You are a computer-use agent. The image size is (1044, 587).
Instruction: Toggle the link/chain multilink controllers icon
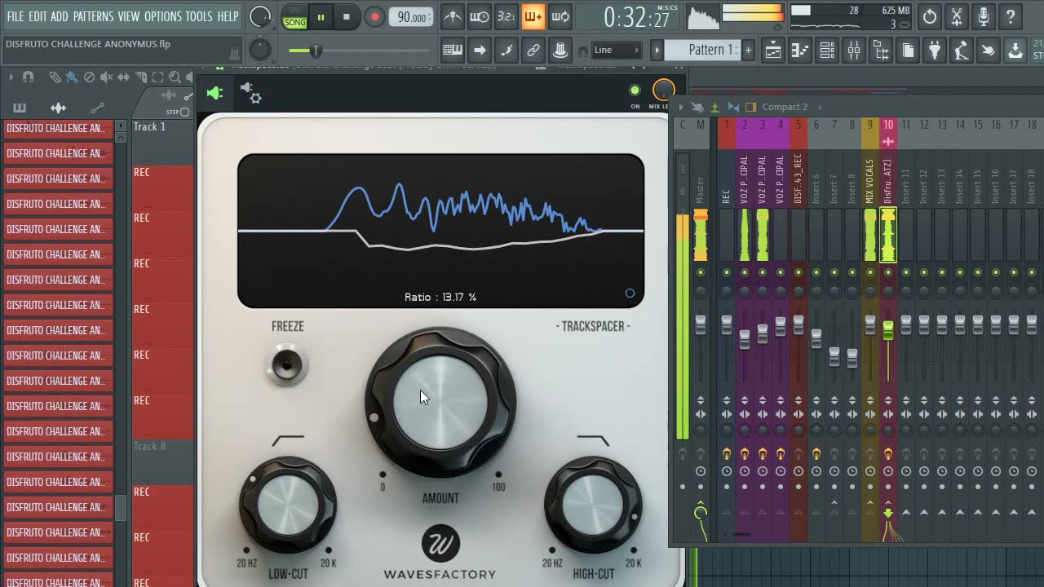tap(533, 51)
